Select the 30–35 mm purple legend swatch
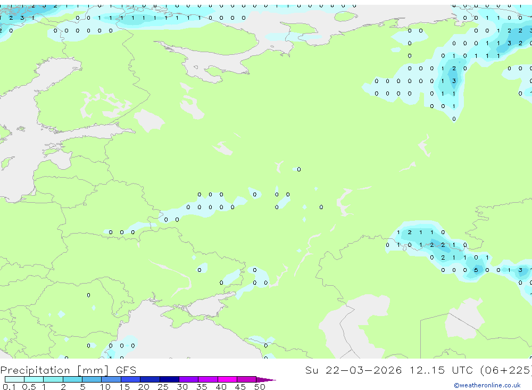Image resolution: width=532 pixels, height=390 pixels. click(188, 379)
